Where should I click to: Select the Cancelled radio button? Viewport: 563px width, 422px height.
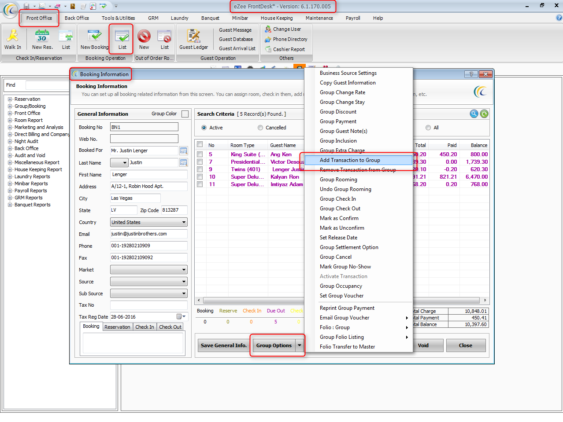(x=260, y=128)
